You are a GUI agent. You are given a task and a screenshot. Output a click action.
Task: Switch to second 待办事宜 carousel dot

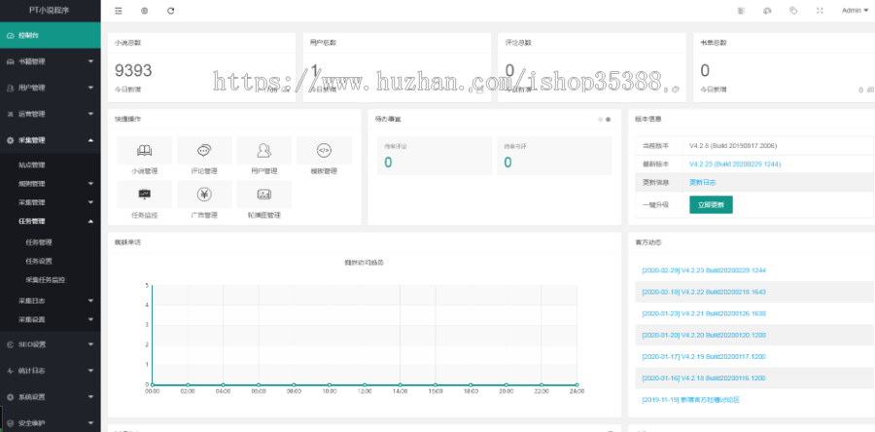tap(609, 120)
